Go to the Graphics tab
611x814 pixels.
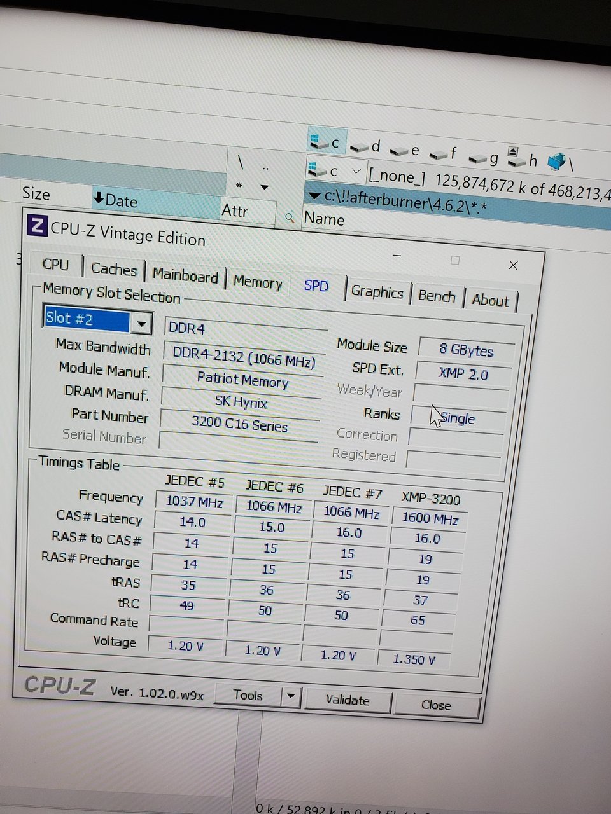377,292
